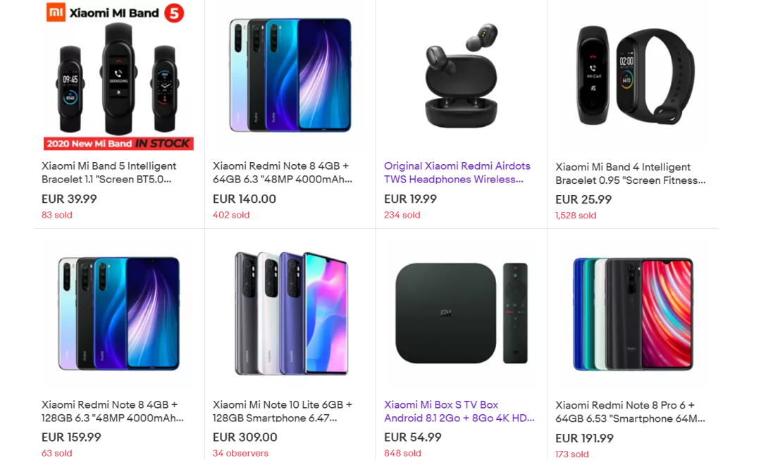761x460 pixels.
Task: Click Original Xiaomi Redmi Airdots TWS Headphones link
Action: (x=457, y=173)
